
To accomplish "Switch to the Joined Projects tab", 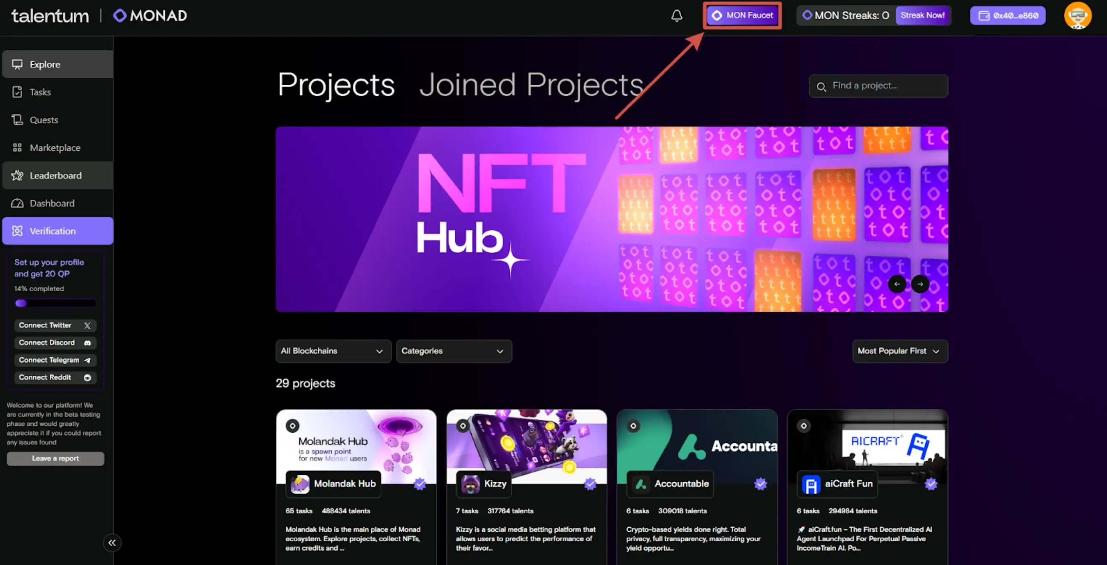I will [x=531, y=85].
